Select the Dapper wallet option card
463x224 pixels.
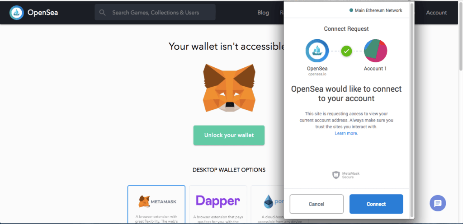pos(218,204)
